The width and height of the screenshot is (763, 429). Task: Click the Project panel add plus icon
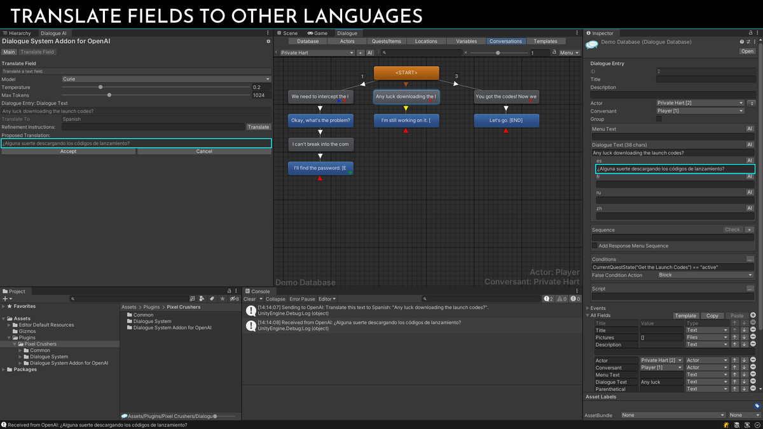click(x=6, y=299)
